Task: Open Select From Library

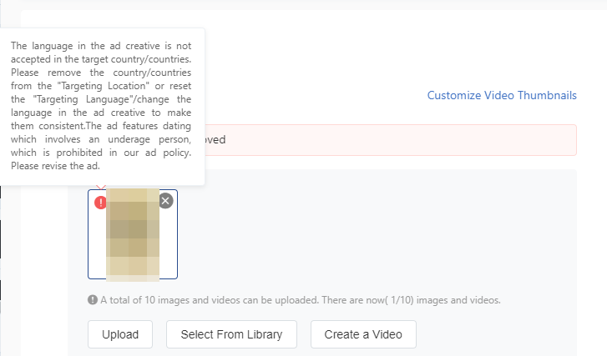Action: coord(231,334)
